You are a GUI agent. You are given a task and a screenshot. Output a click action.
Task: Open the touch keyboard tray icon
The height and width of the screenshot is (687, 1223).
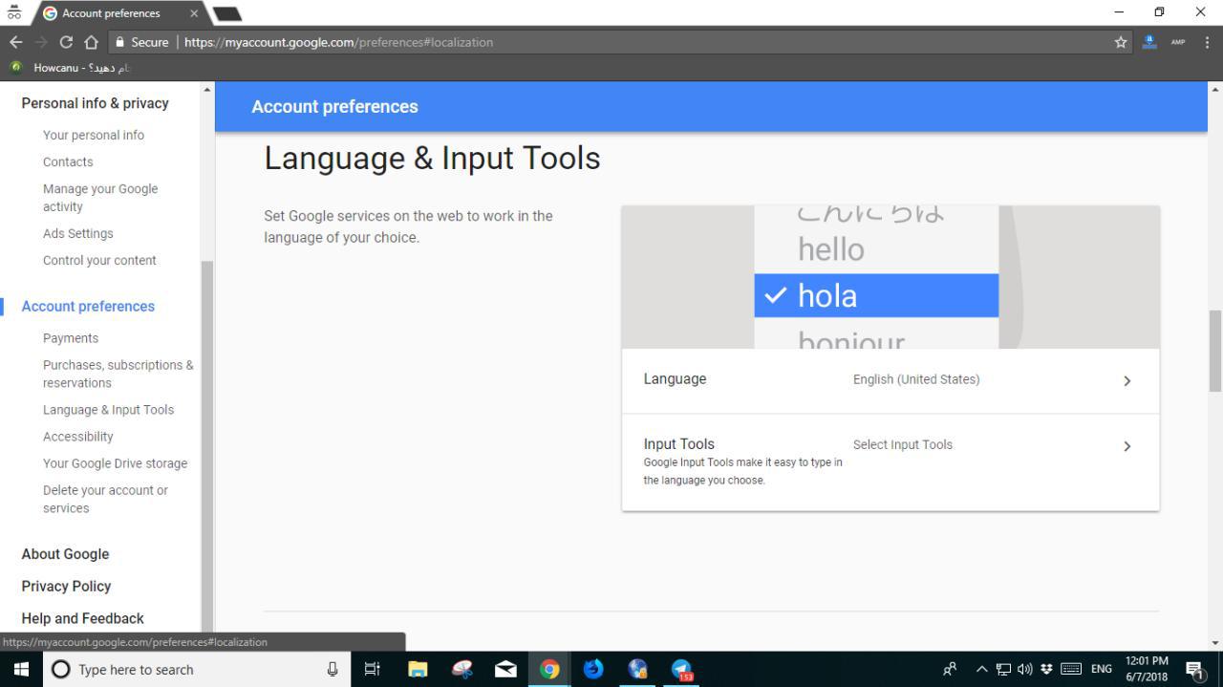(1071, 669)
